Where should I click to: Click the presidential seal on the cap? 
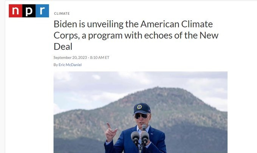click(139, 107)
